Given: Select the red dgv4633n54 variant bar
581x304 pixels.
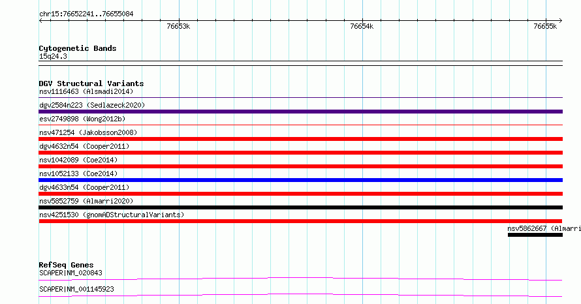Looking at the screenshot, I should pyautogui.click(x=300, y=194).
